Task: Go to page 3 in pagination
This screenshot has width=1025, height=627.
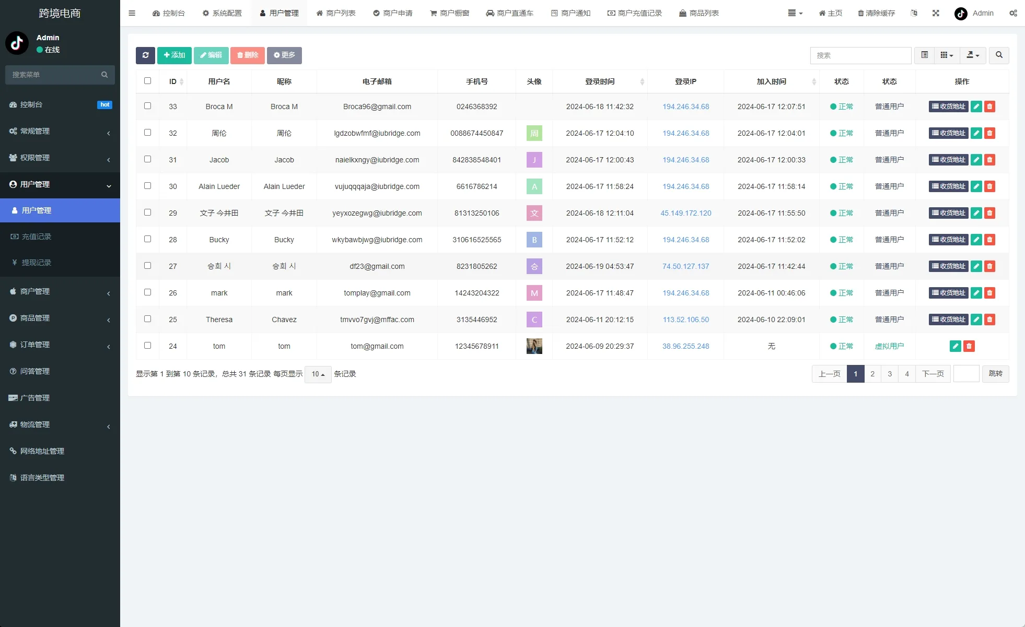Action: pos(890,374)
